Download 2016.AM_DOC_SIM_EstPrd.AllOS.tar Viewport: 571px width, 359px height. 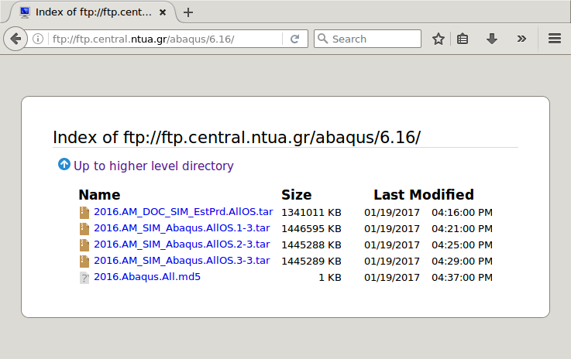(x=183, y=212)
